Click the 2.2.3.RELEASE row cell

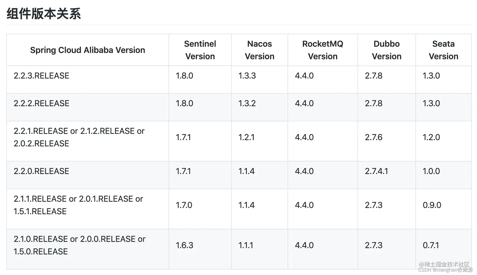point(41,76)
